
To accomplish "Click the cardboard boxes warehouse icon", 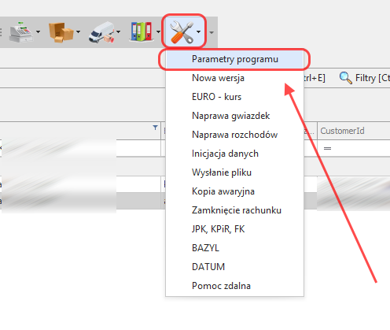I will coord(61,32).
